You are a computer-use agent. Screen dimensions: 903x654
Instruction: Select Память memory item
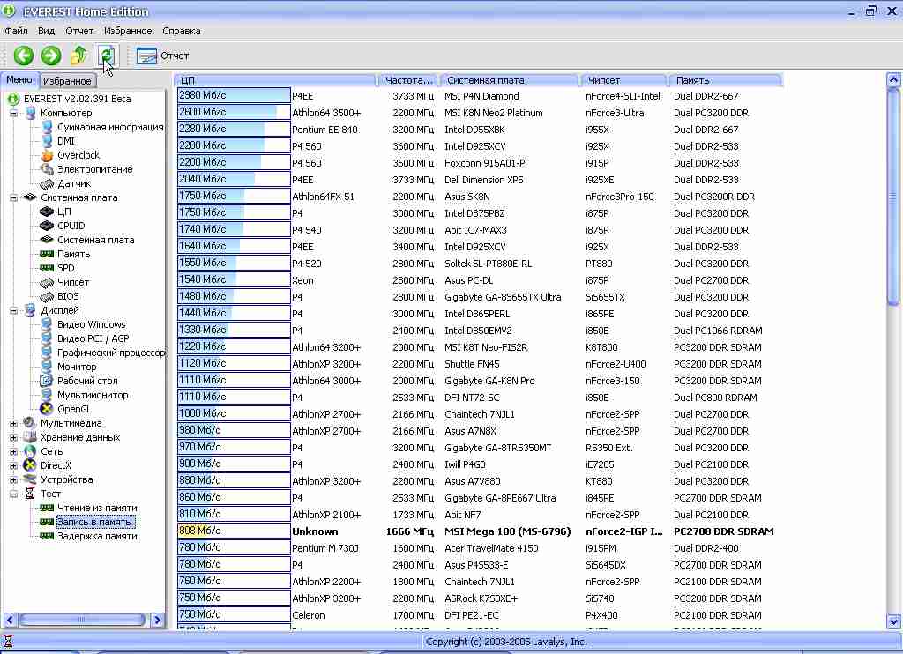point(73,254)
